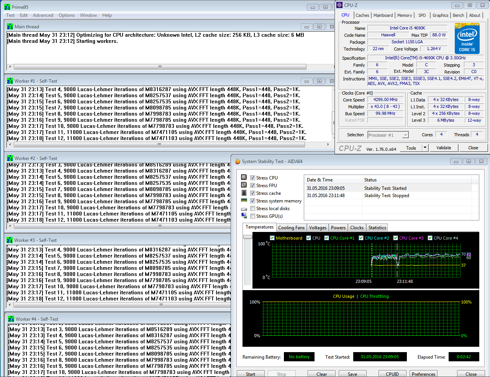This screenshot has width=490, height=377.
Task: Toggle CPU Core #1 graph checkbox
Action: point(326,238)
